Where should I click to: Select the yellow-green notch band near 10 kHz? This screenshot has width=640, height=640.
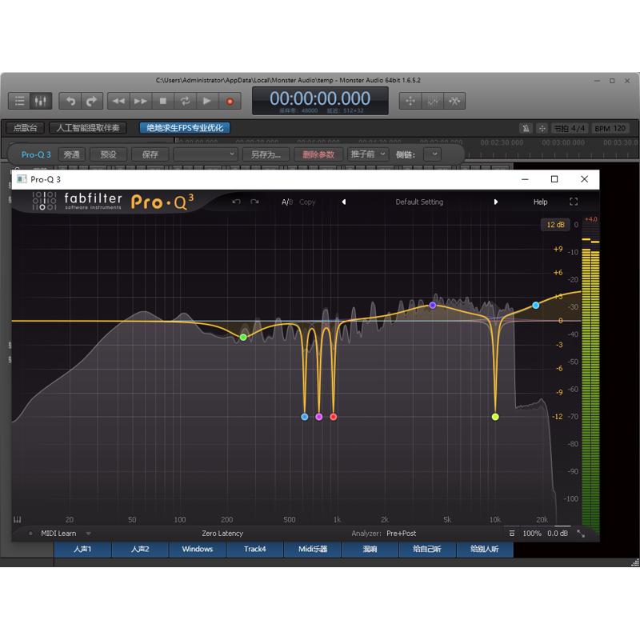(495, 417)
